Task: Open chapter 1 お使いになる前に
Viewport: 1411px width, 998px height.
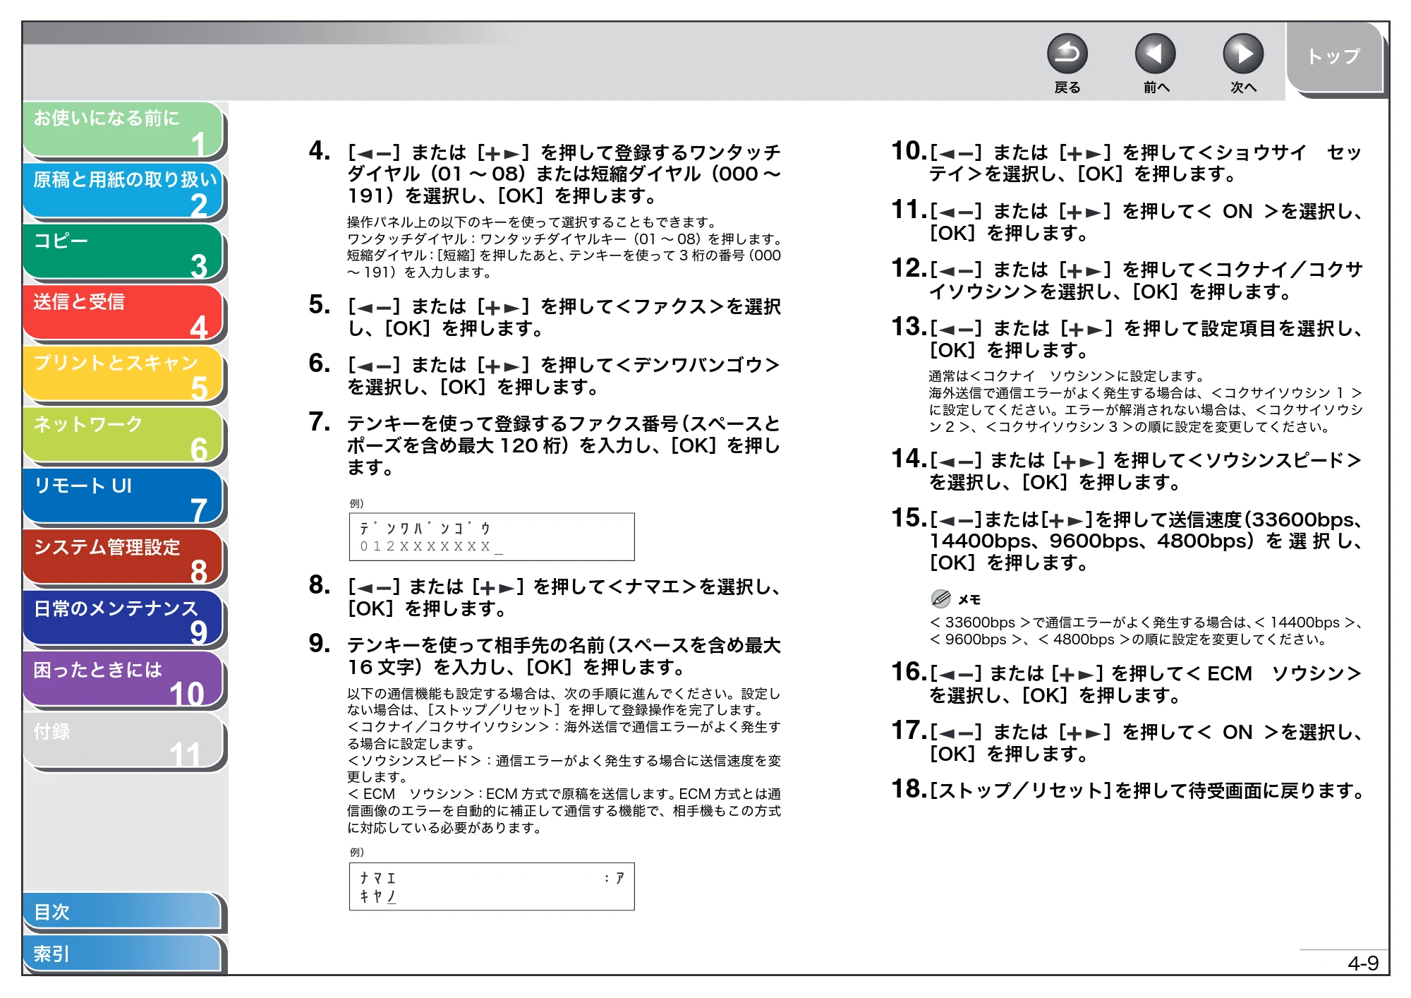Action: [123, 129]
